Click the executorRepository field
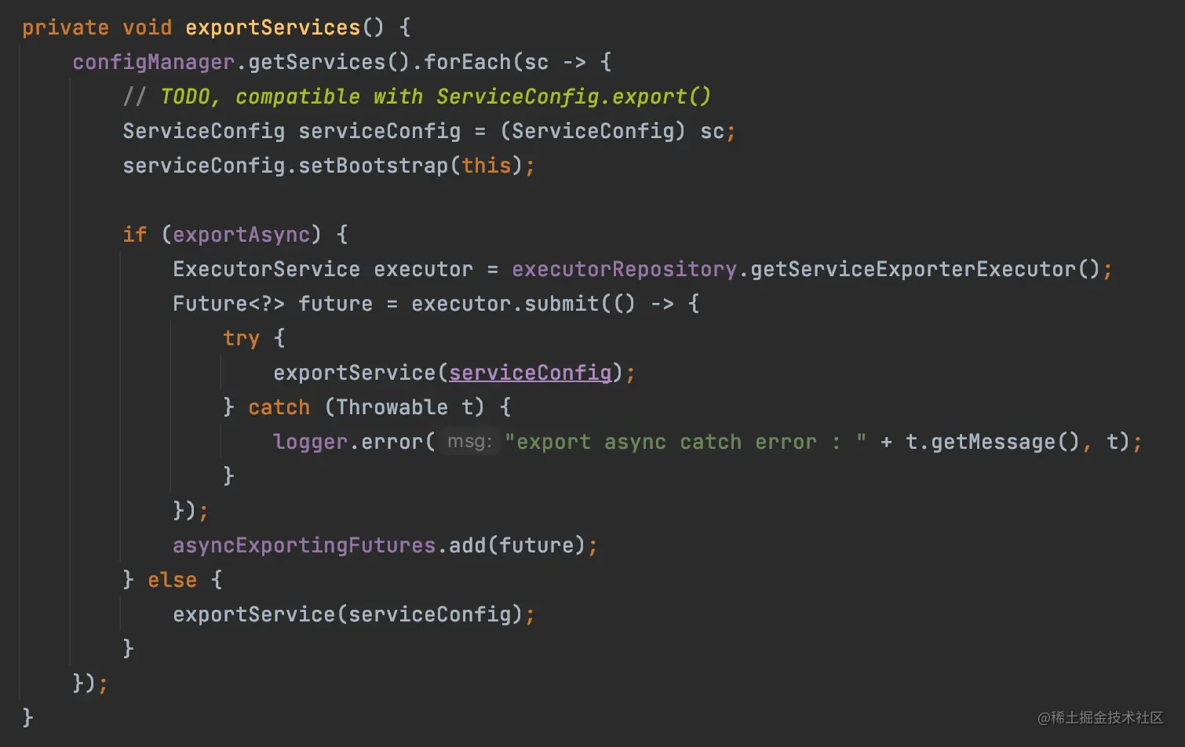This screenshot has width=1185, height=747. [x=624, y=269]
